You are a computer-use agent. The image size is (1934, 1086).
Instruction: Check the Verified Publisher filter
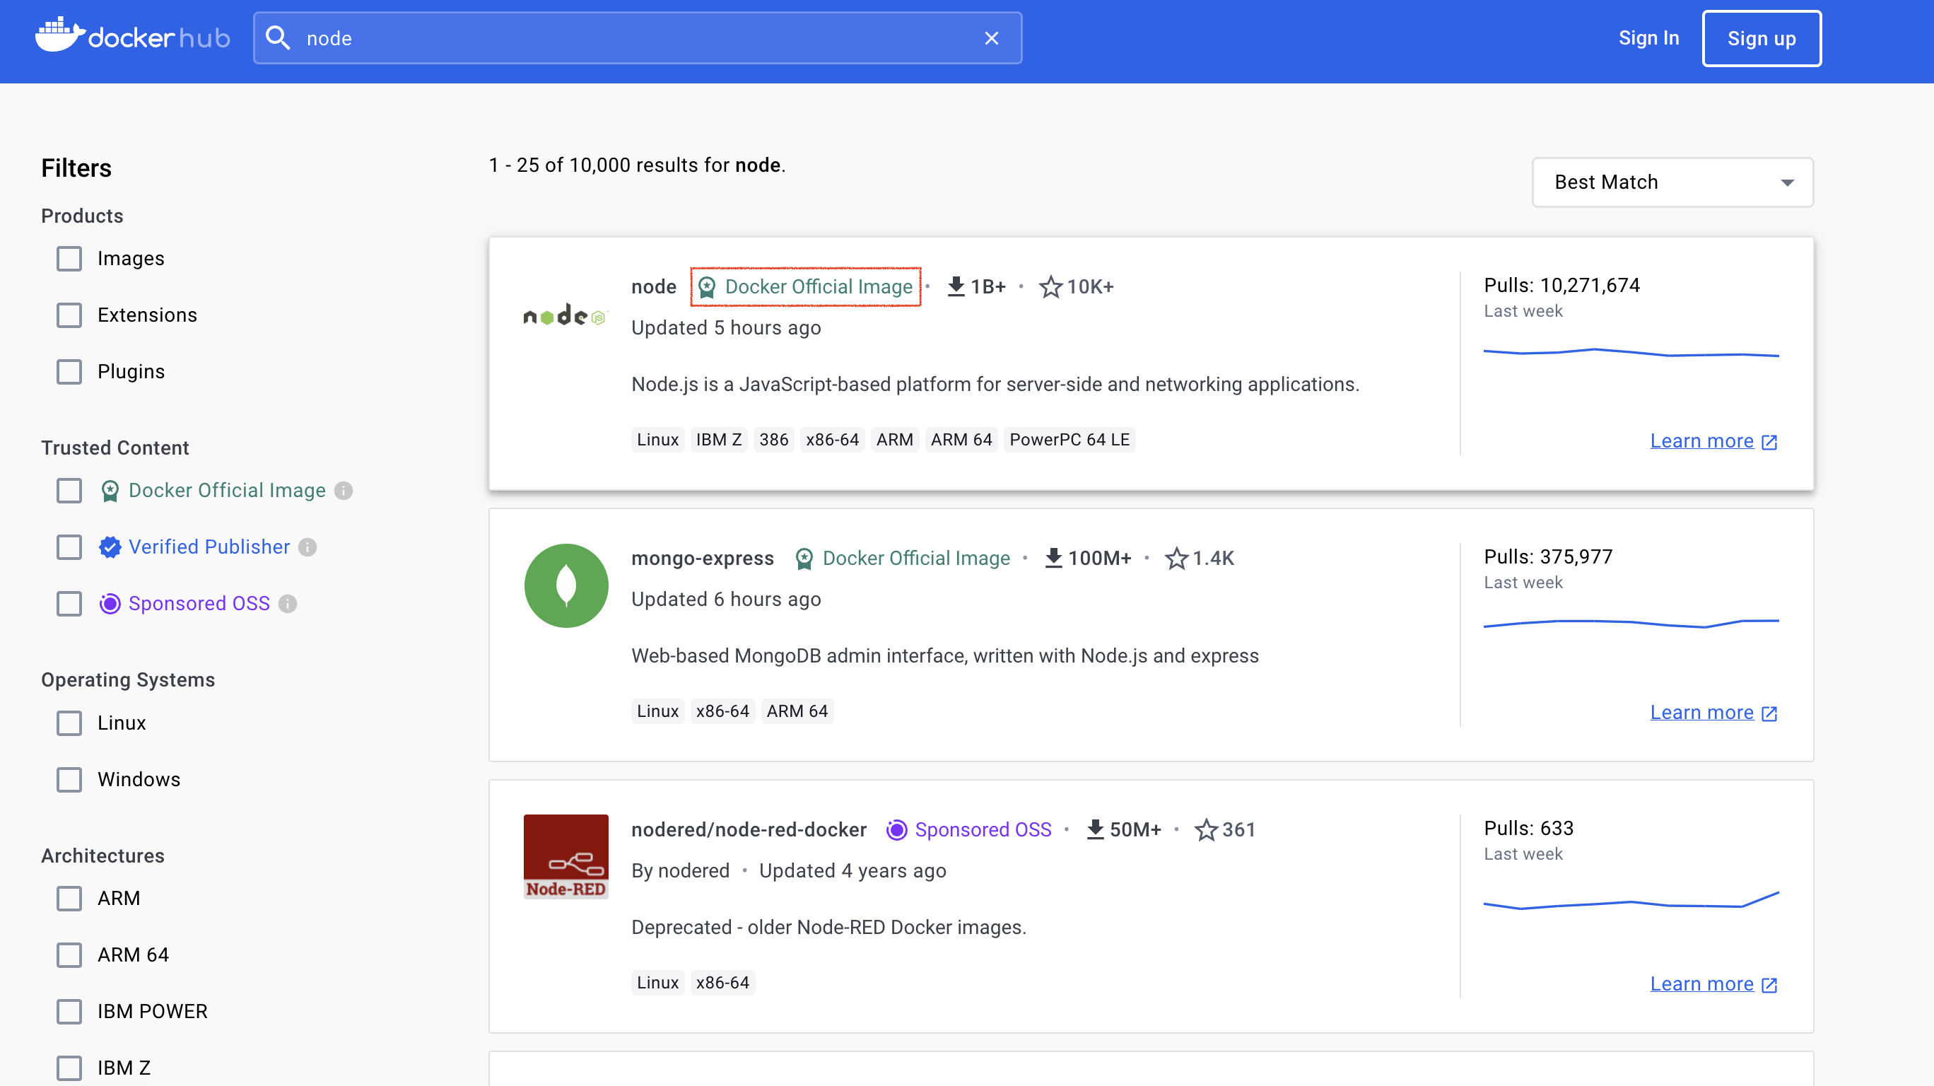coord(69,547)
